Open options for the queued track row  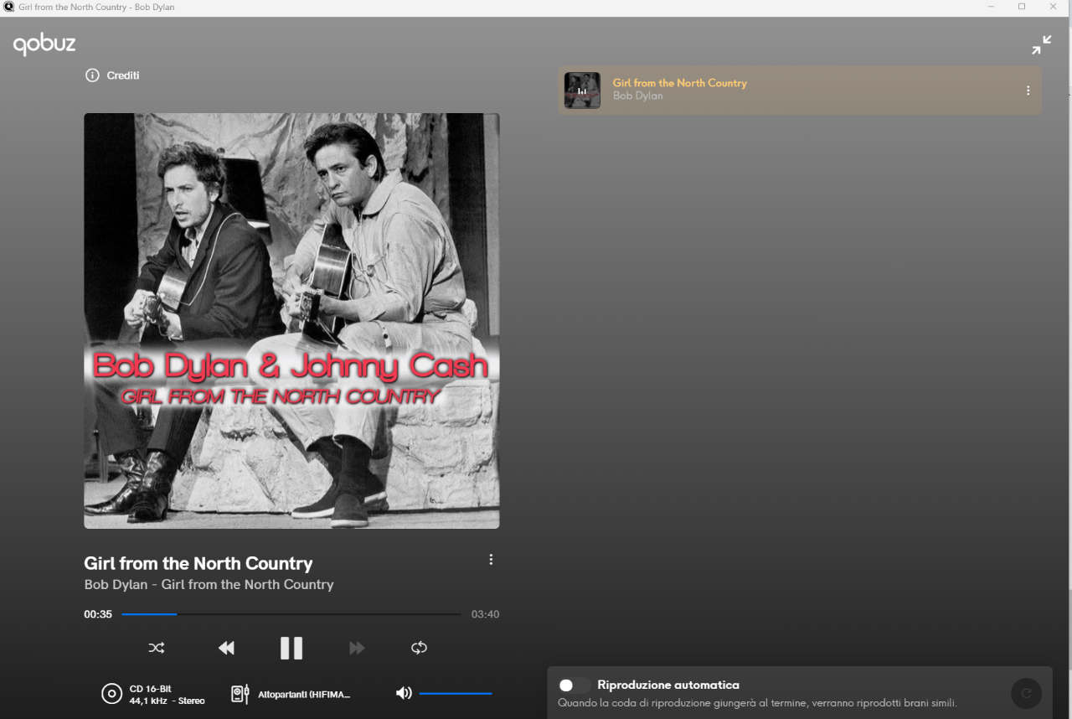click(x=1028, y=91)
